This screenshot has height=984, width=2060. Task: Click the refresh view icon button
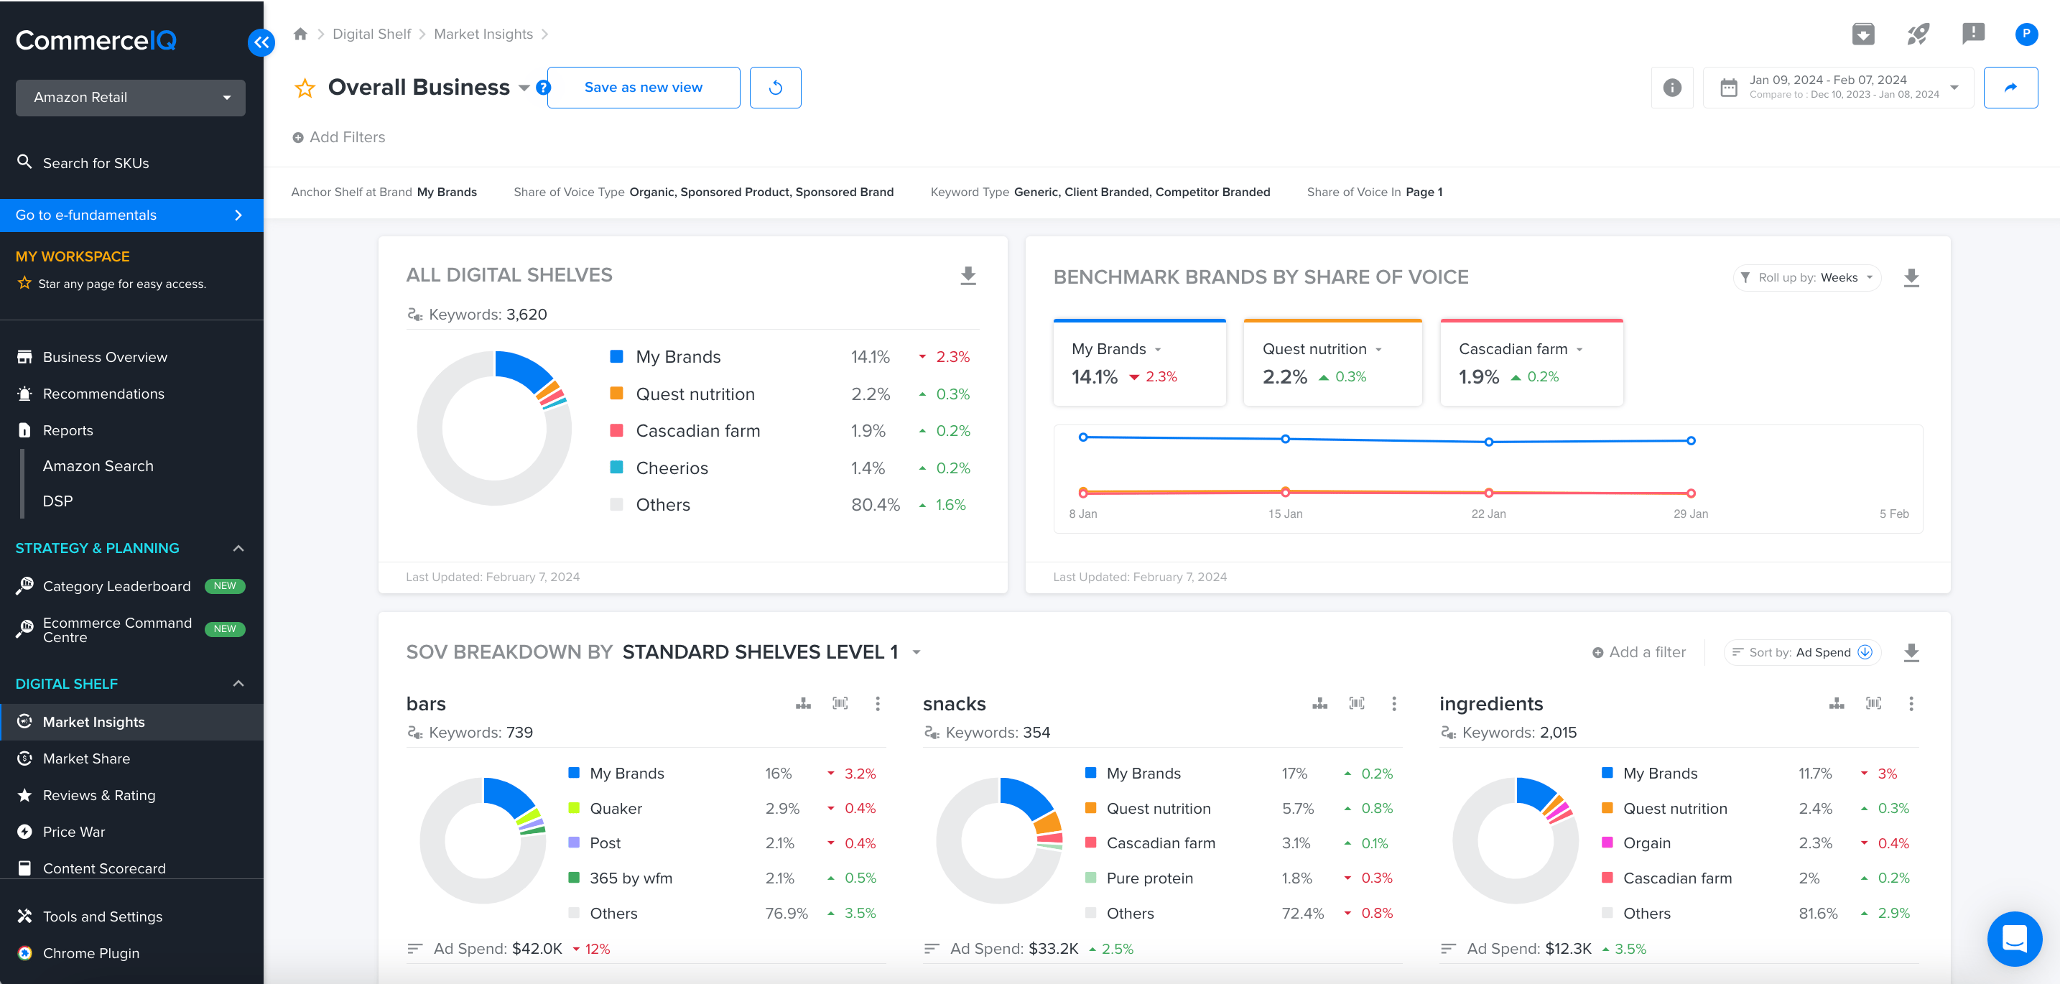(775, 88)
